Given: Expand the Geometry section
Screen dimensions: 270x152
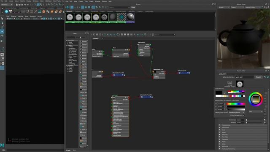Looking at the screenshot, I should (x=219, y=139).
